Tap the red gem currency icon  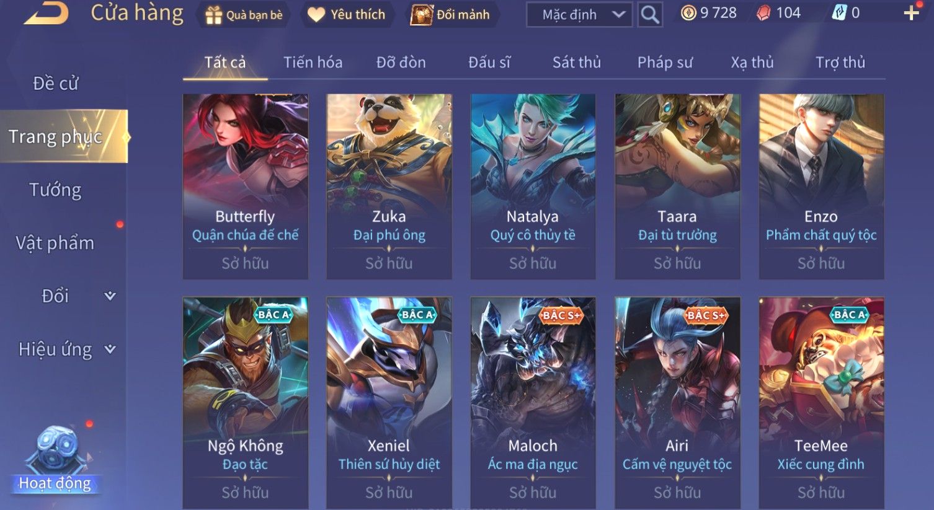point(765,13)
